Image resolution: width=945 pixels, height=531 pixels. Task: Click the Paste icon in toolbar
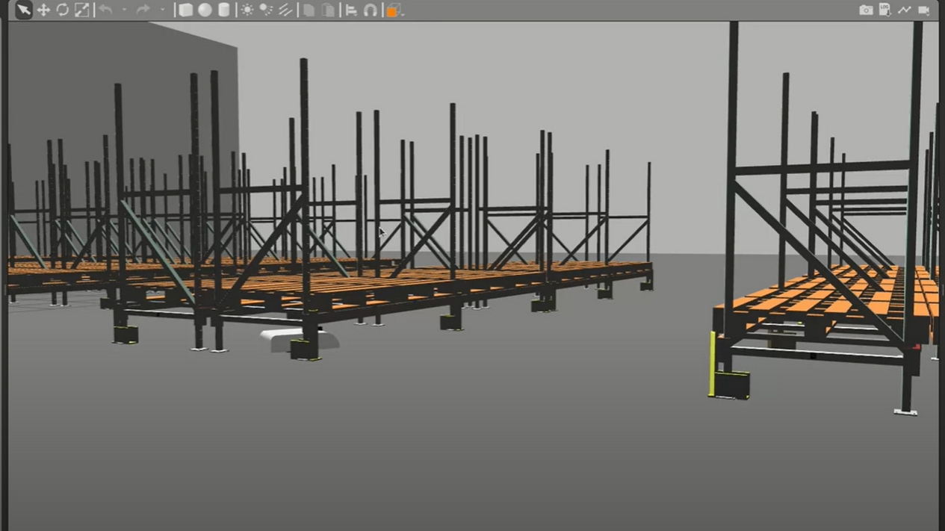[x=328, y=10]
